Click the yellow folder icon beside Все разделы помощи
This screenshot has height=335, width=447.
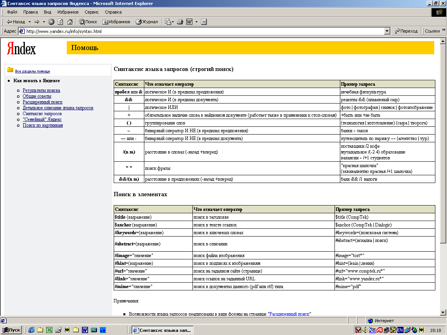coord(10,70)
